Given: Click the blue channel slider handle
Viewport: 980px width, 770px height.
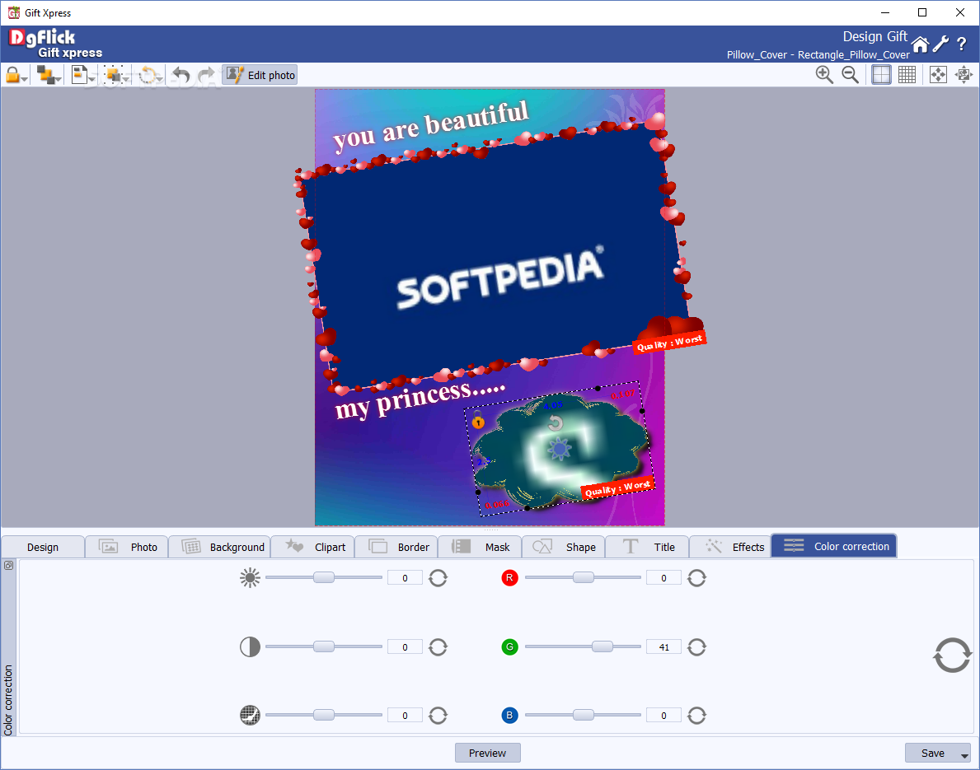Looking at the screenshot, I should click(583, 715).
